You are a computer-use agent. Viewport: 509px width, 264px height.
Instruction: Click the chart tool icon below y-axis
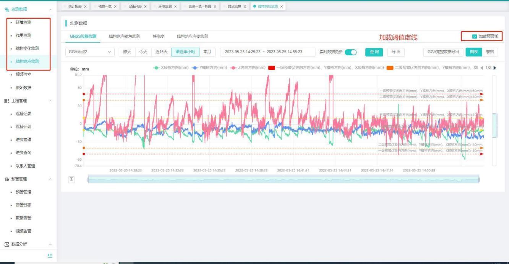tap(71, 179)
